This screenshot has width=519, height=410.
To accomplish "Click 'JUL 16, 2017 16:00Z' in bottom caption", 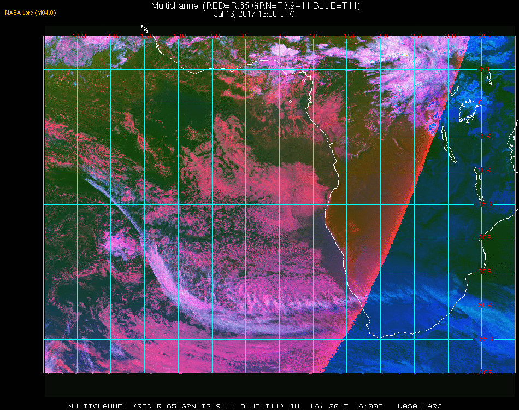I will click(x=337, y=406).
